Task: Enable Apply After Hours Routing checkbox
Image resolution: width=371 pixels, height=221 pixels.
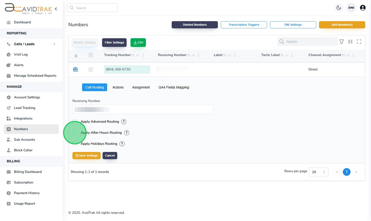Action: tap(75, 133)
